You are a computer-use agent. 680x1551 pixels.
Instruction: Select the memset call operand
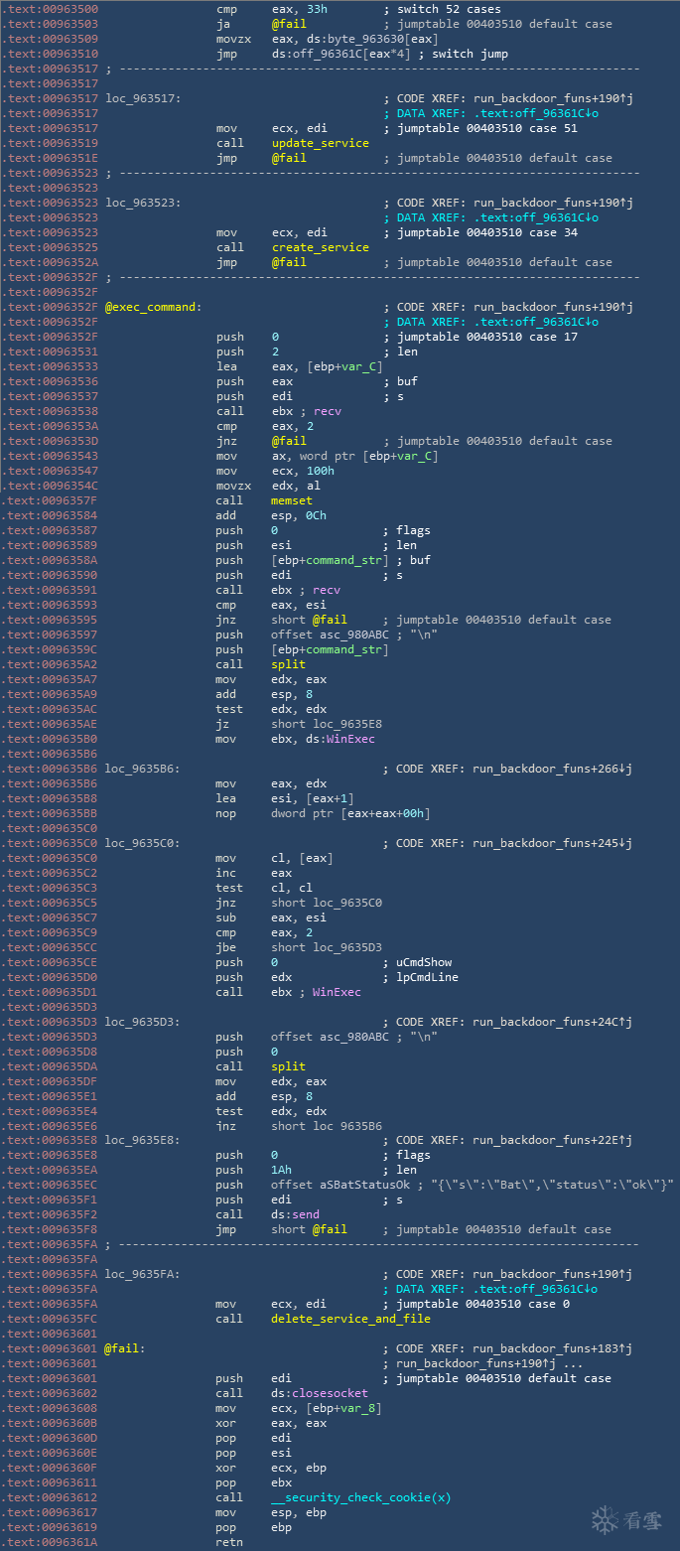coord(292,500)
